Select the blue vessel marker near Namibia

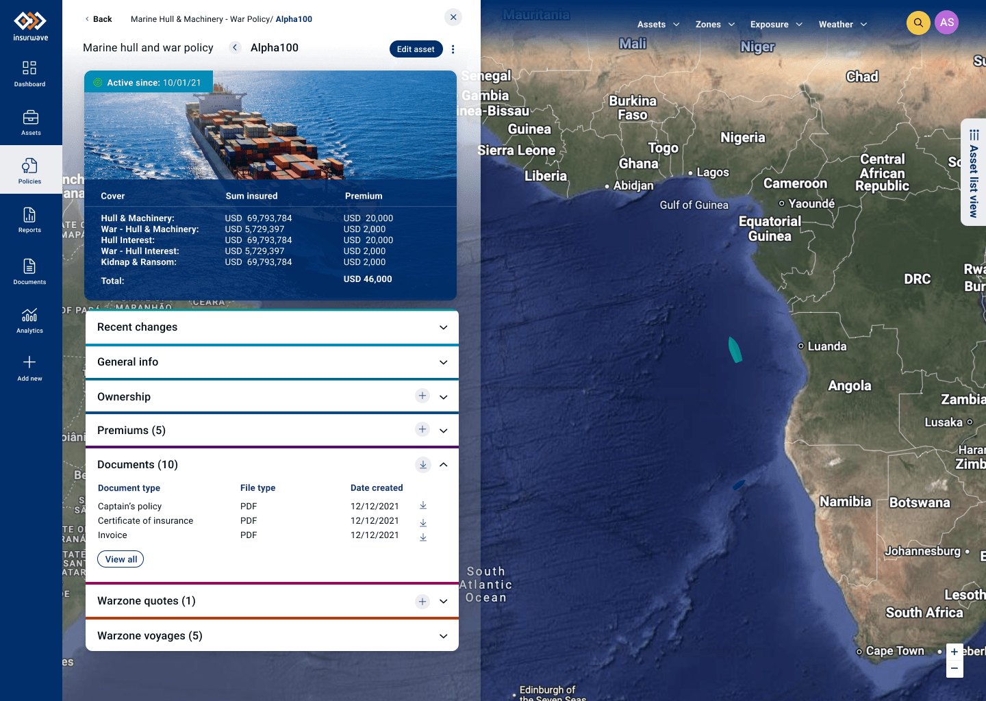[x=738, y=485]
